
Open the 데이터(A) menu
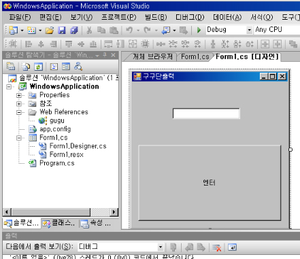[227, 17]
